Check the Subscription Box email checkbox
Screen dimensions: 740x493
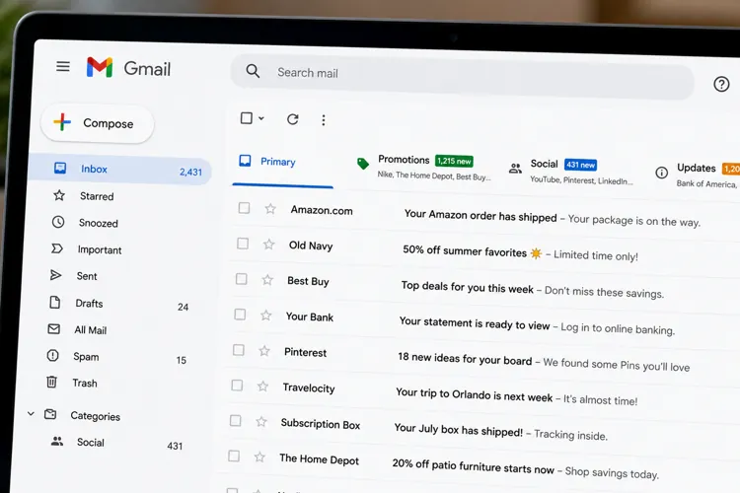235,420
